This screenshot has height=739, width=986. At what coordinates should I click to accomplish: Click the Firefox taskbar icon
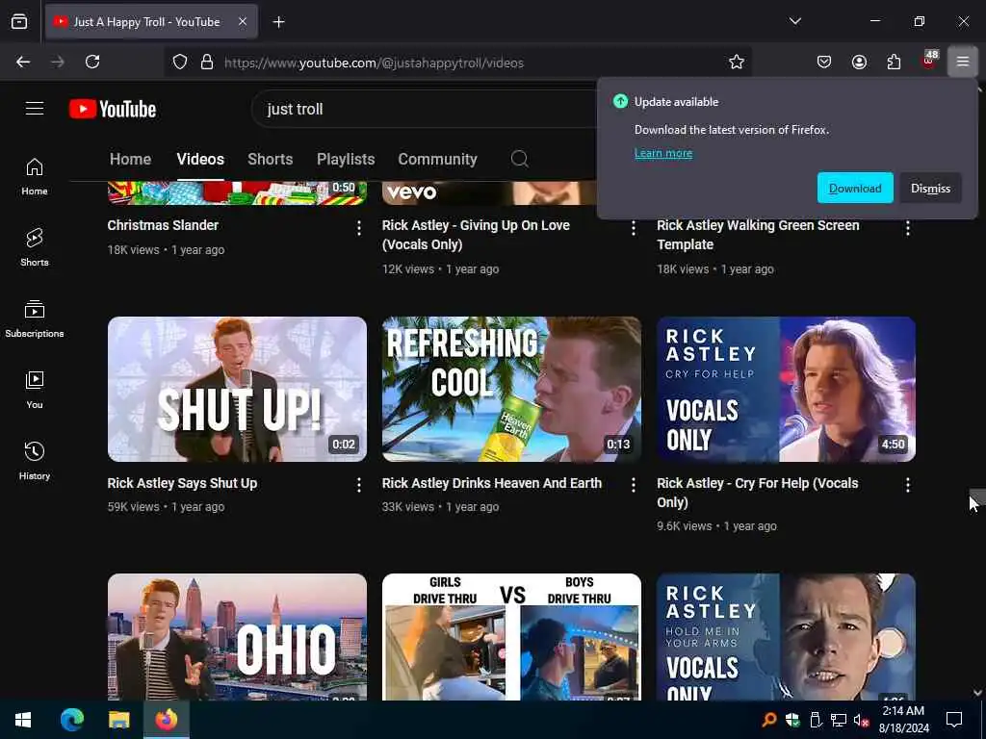[167, 720]
